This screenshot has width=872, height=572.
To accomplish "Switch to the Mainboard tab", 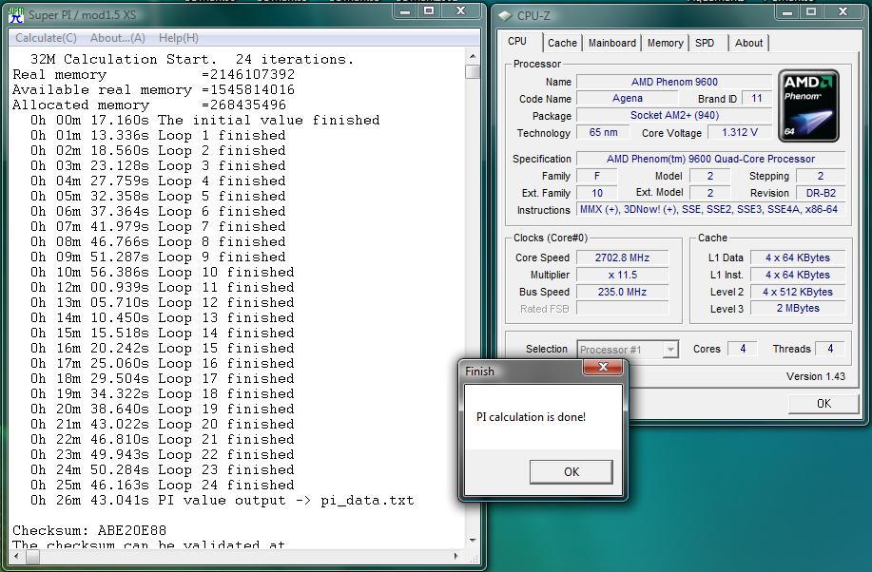I will click(611, 43).
